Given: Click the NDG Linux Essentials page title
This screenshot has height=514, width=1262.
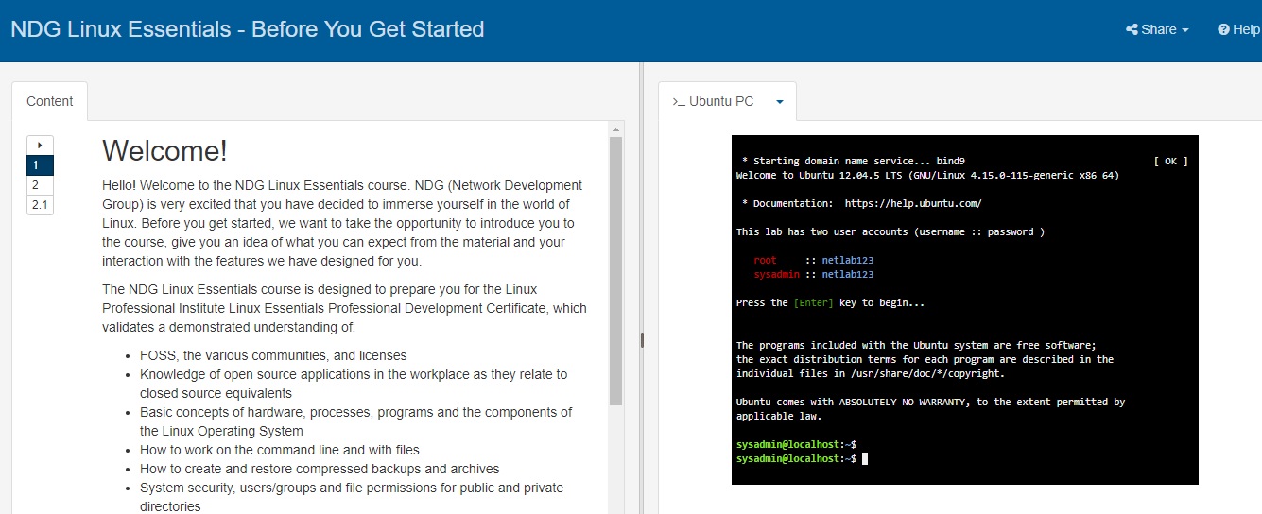Looking at the screenshot, I should point(248,29).
